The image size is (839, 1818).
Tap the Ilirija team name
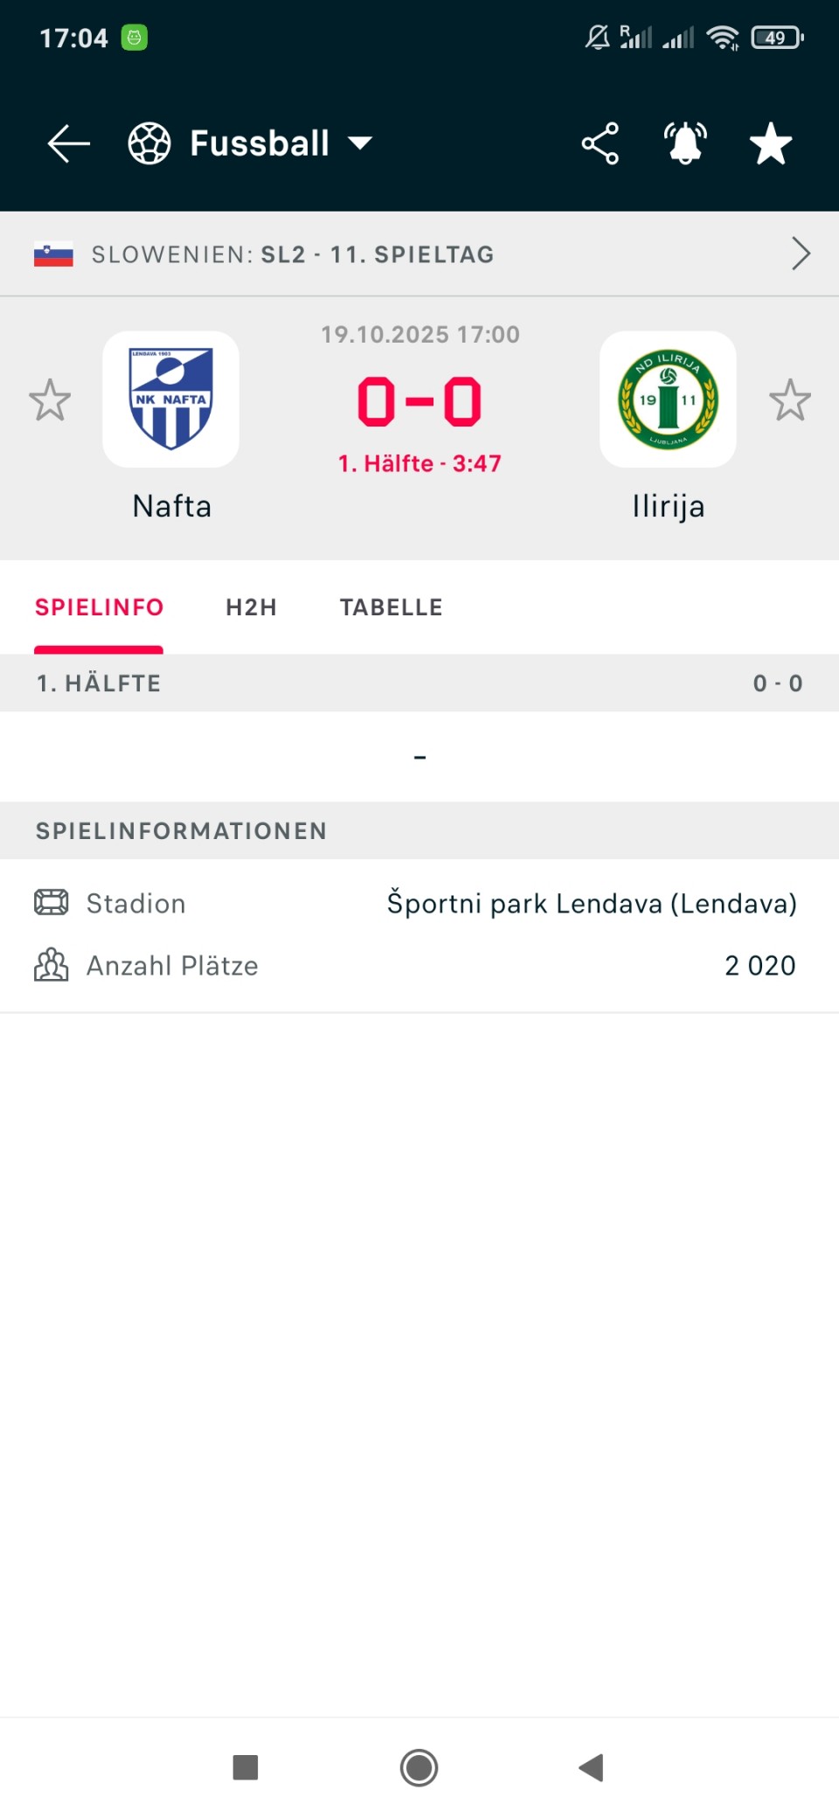tap(669, 507)
